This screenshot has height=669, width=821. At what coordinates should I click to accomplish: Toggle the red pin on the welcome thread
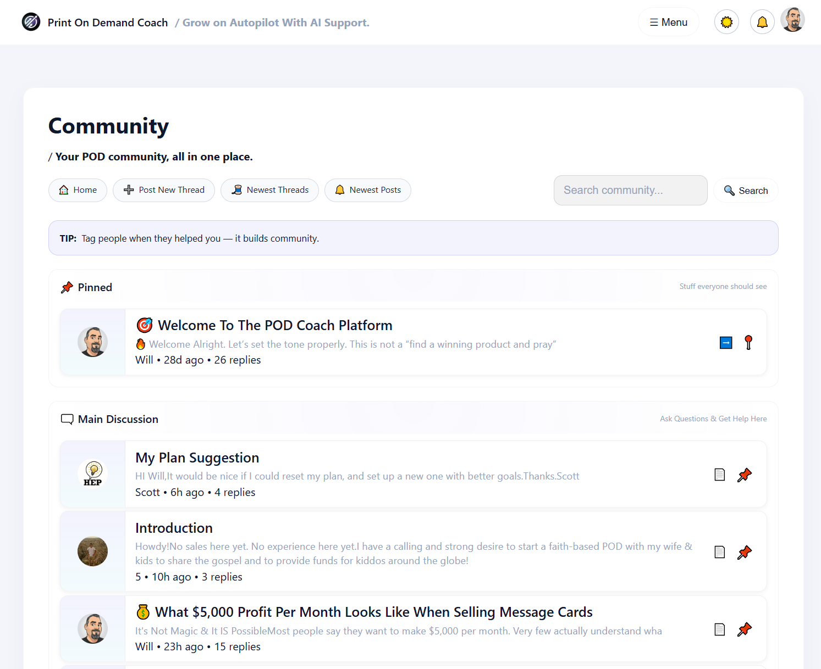coord(748,342)
